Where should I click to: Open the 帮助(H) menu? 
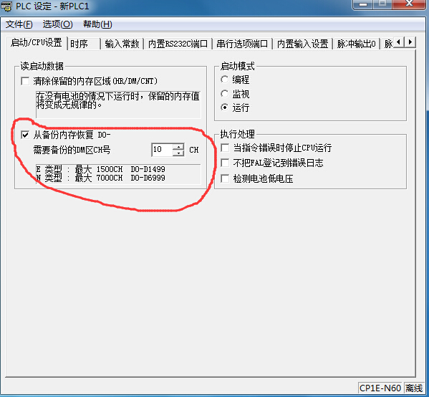[97, 24]
